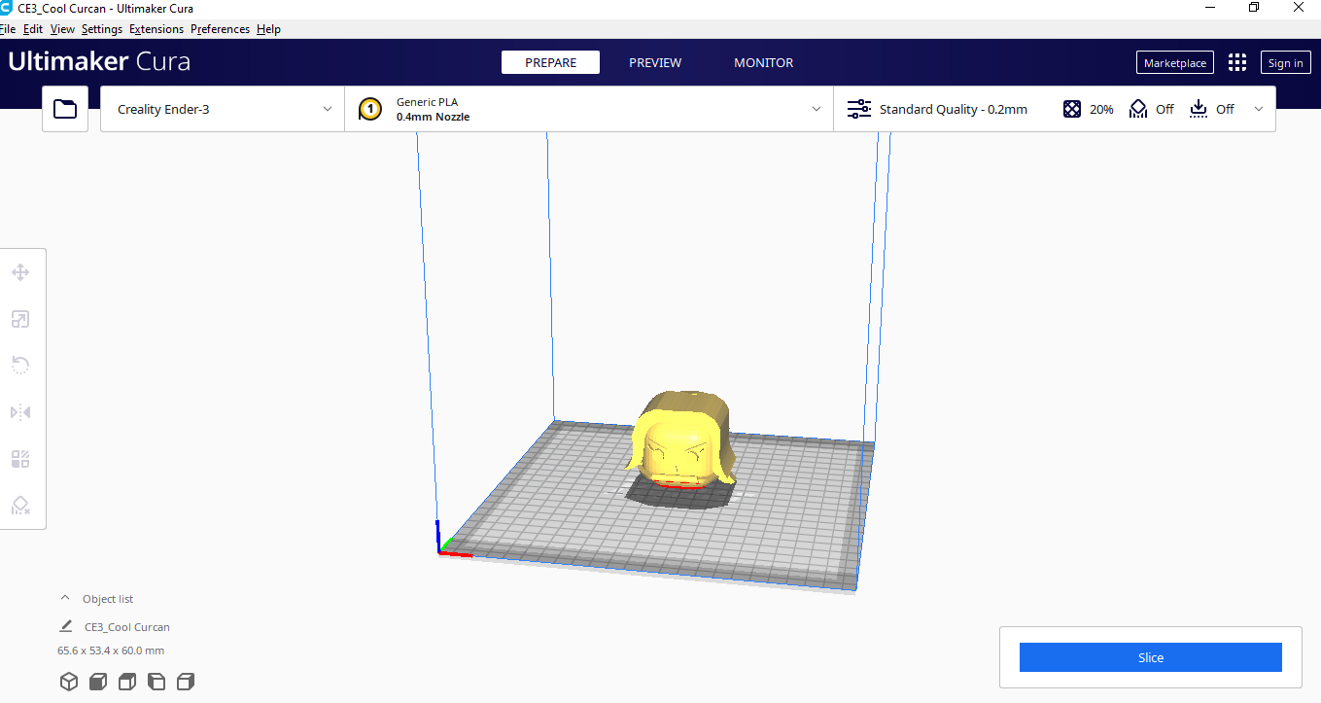
Task: Select the Move tool in left toolbar
Action: (20, 272)
